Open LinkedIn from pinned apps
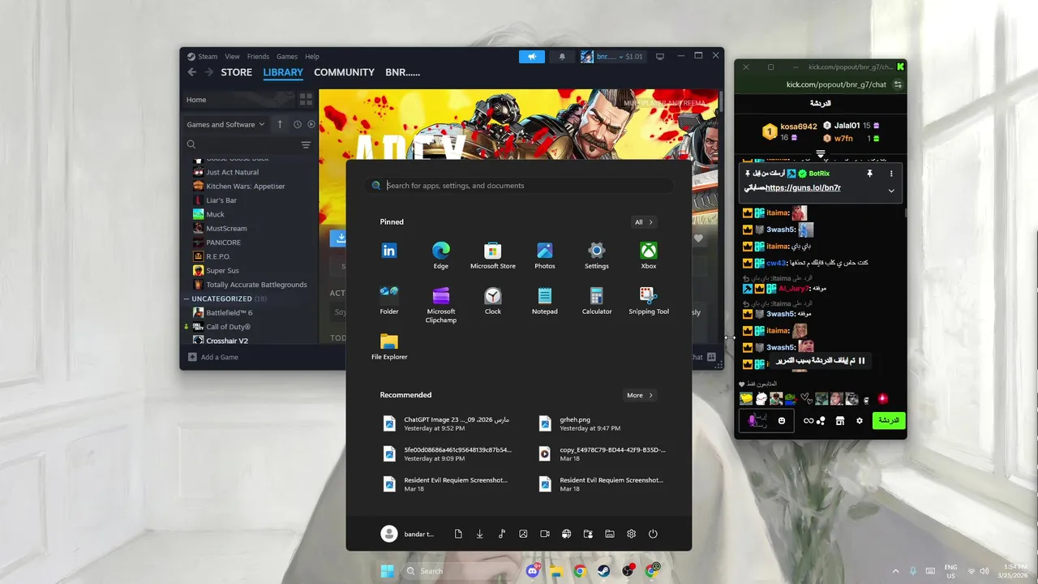The height and width of the screenshot is (584, 1038). [x=389, y=251]
